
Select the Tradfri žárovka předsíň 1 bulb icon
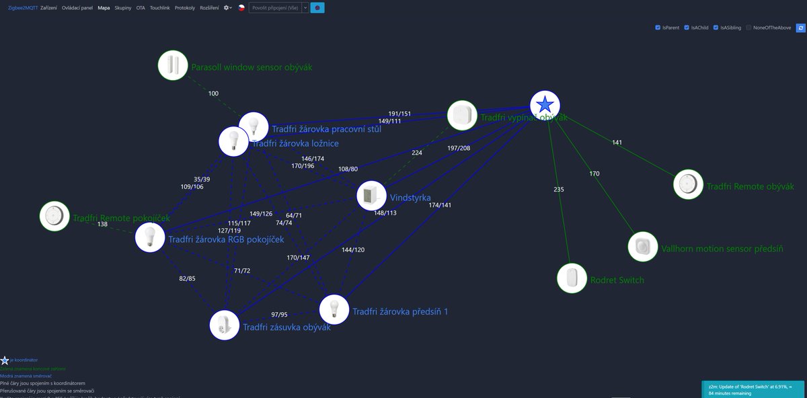click(334, 309)
